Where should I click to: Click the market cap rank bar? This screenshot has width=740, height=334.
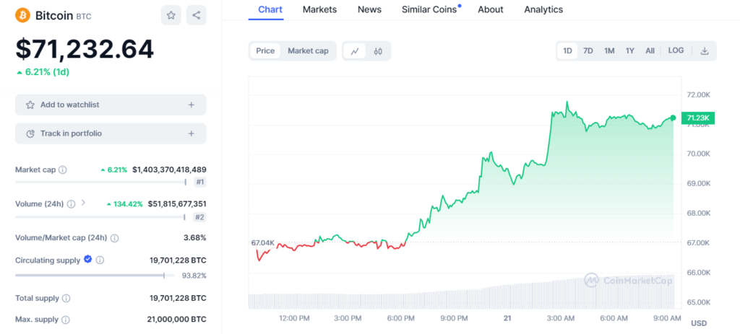(x=100, y=182)
